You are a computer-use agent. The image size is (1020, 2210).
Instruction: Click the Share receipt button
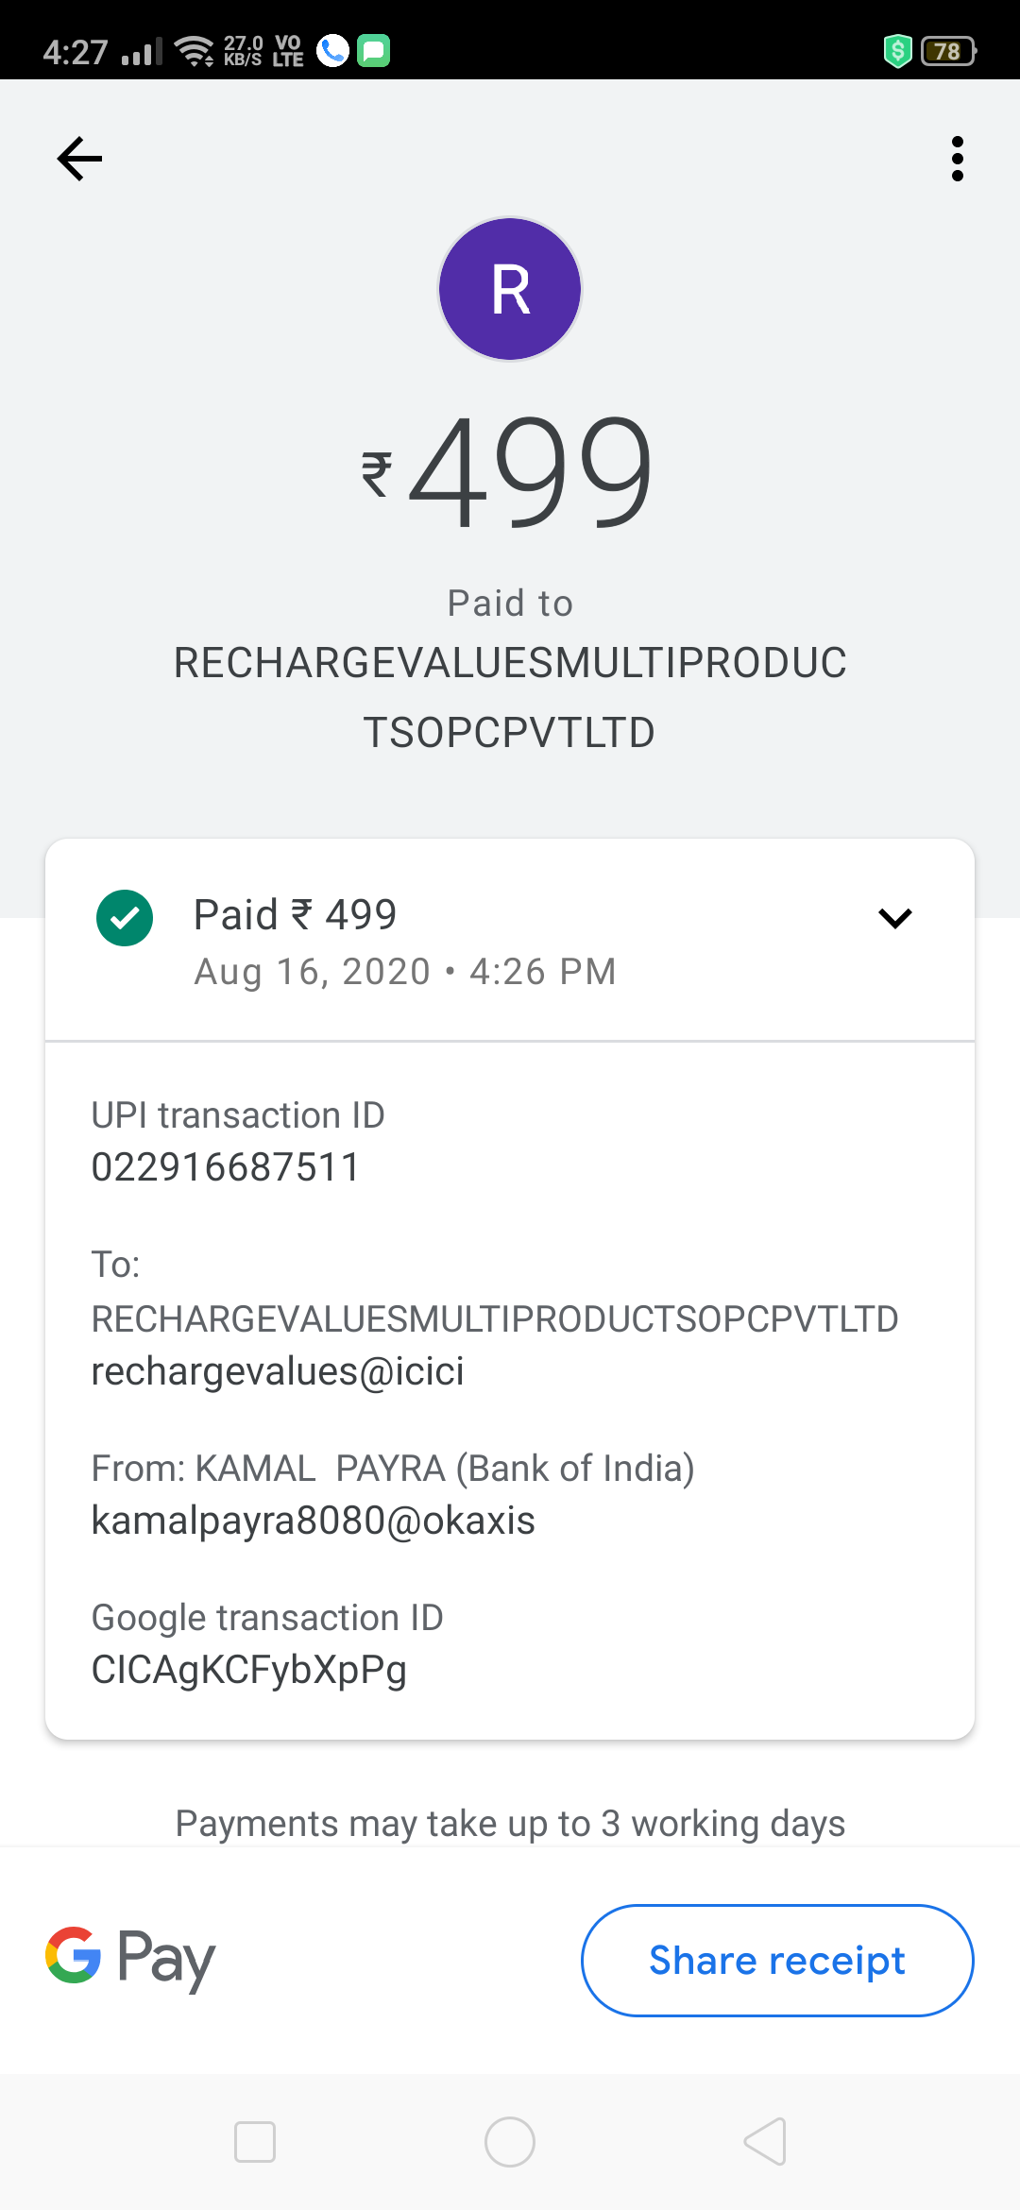(776, 1961)
